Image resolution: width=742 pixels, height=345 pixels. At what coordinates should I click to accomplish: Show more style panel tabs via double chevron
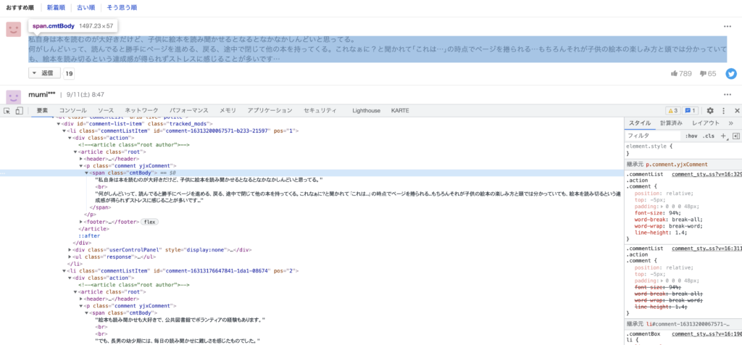[x=730, y=123]
